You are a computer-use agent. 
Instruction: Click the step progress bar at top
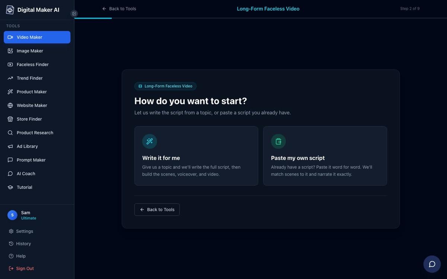point(261,18)
